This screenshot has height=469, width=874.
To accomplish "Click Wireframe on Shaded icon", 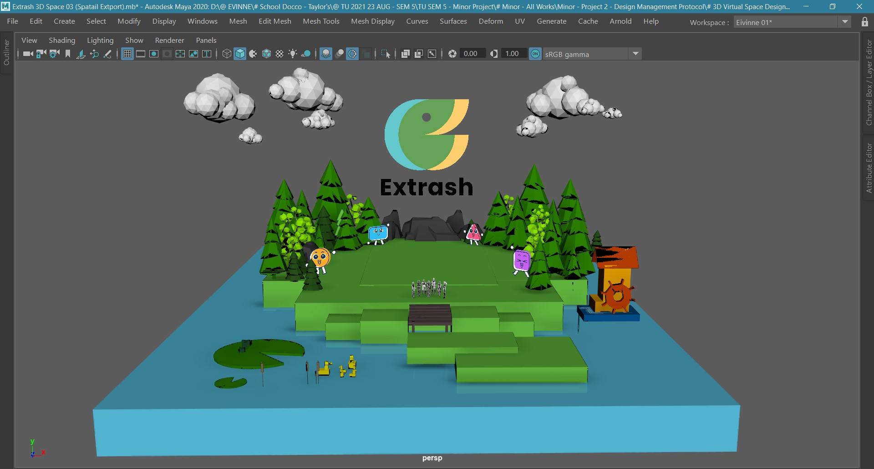I will pyautogui.click(x=266, y=54).
